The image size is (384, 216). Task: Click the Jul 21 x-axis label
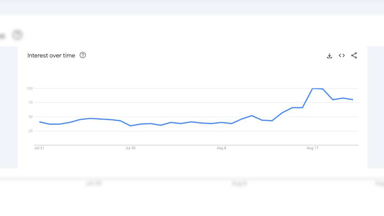coord(39,148)
